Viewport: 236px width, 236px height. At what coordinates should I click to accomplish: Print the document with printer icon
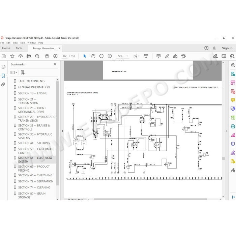point(29,56)
